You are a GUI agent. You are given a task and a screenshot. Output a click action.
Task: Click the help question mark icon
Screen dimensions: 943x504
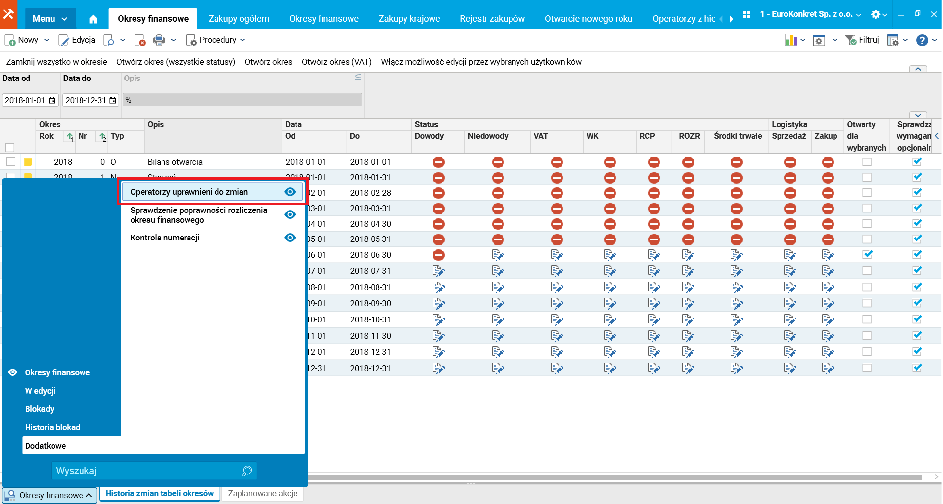pyautogui.click(x=922, y=40)
